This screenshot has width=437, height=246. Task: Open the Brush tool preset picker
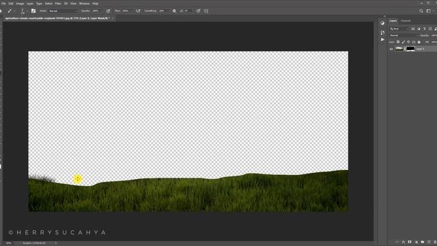10,11
